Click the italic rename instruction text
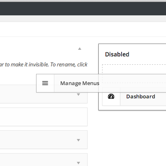The width and height of the screenshot is (166, 166). coord(44,64)
